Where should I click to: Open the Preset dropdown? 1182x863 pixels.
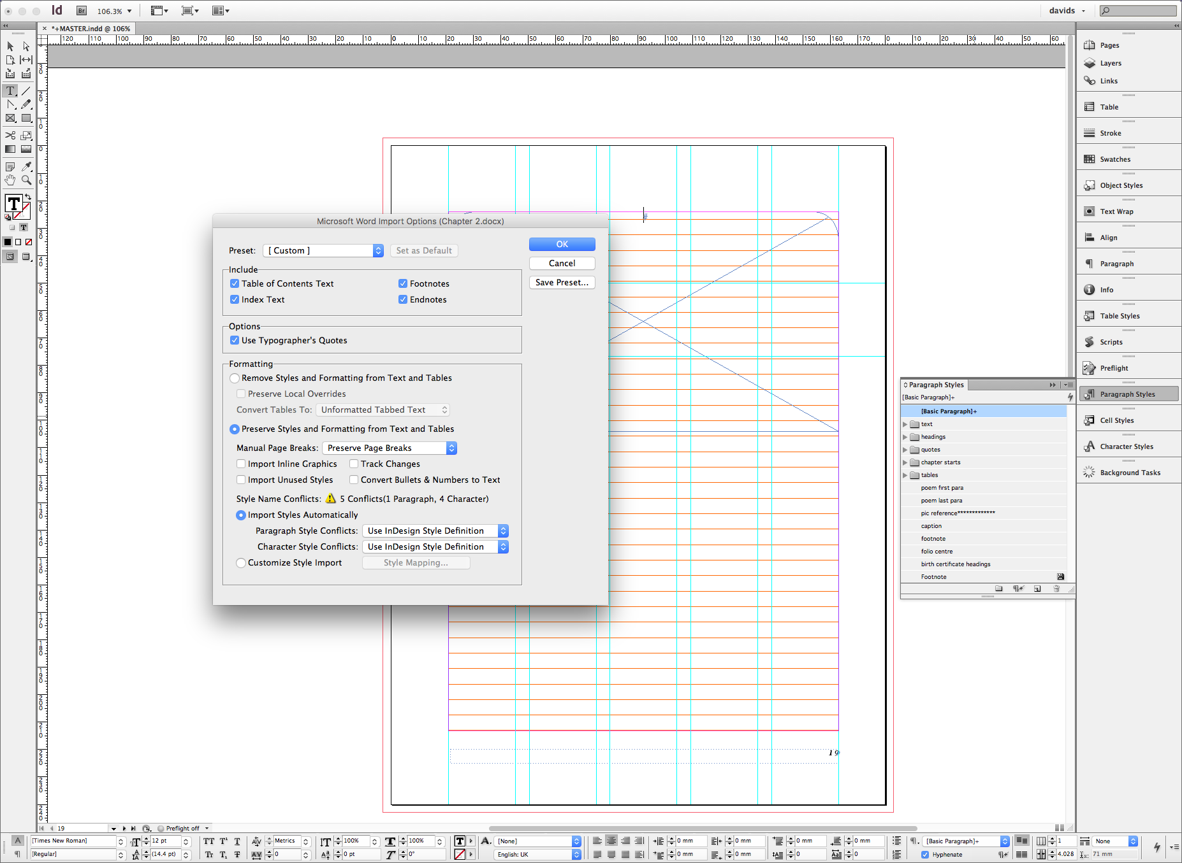tap(323, 250)
